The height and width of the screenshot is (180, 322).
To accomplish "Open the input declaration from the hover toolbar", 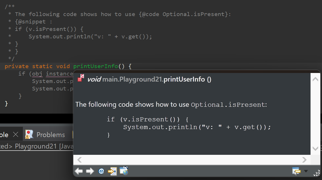I will point(112,171).
